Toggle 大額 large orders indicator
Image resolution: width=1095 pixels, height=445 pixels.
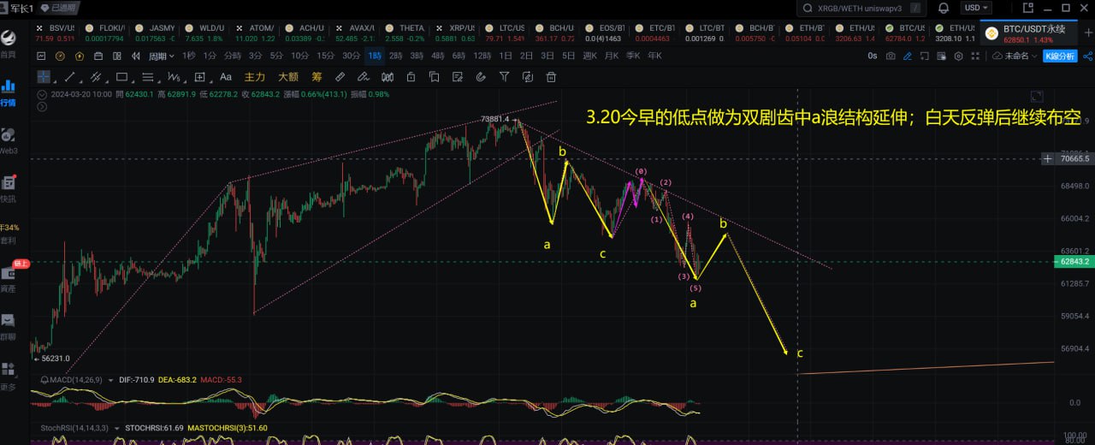288,76
